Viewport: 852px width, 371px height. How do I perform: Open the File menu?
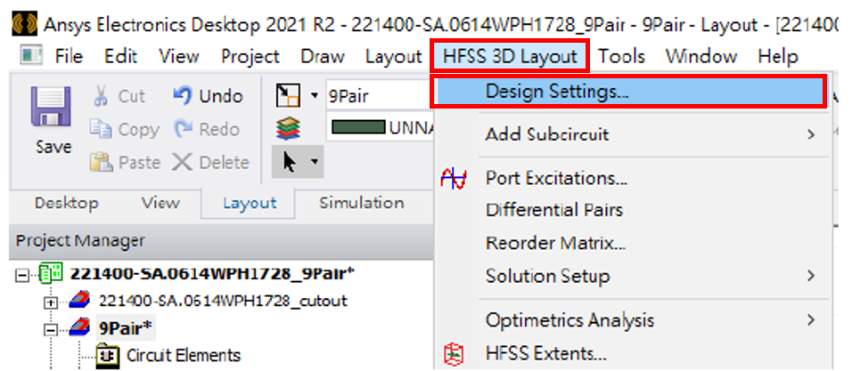(69, 56)
